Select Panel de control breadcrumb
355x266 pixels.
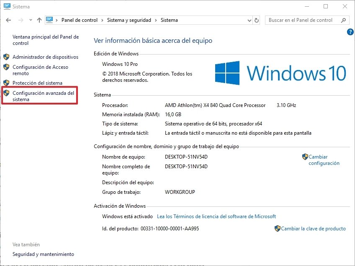(80, 20)
